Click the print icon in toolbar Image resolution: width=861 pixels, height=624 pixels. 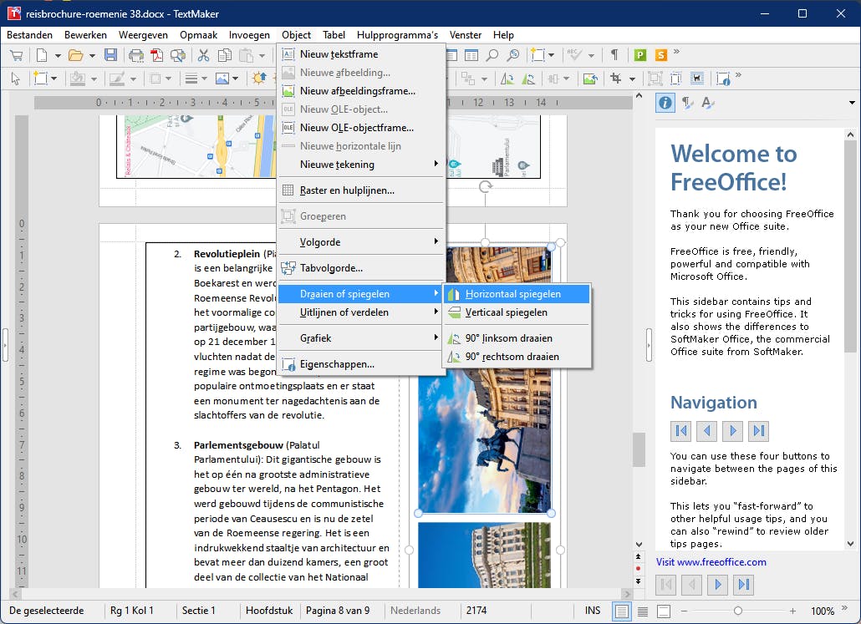[x=135, y=55]
